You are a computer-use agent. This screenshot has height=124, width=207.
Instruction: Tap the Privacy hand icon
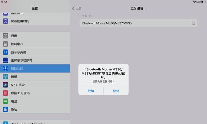click(x=5, y=109)
